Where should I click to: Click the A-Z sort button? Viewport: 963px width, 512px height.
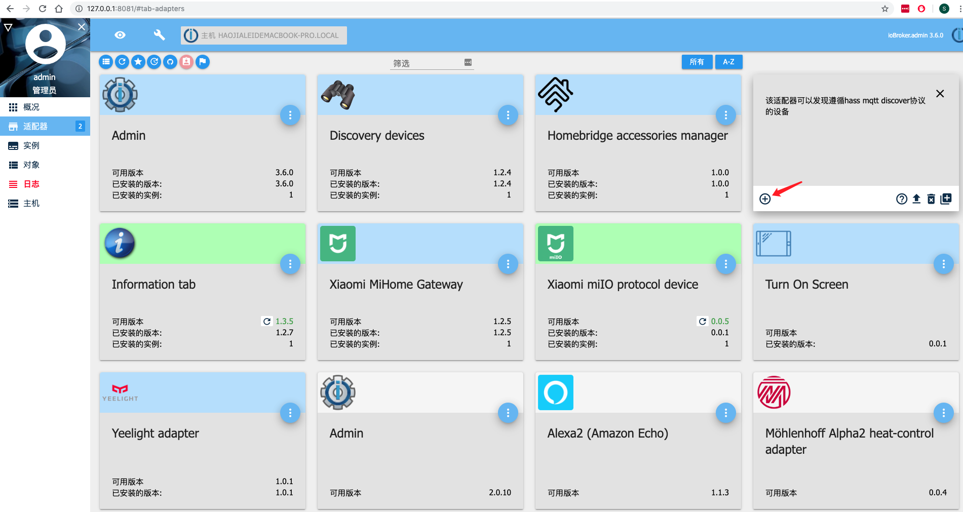pos(729,62)
